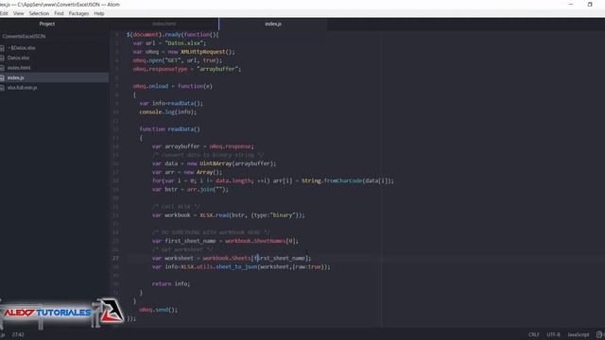Click the file icon beside index.html

click(x=2, y=68)
